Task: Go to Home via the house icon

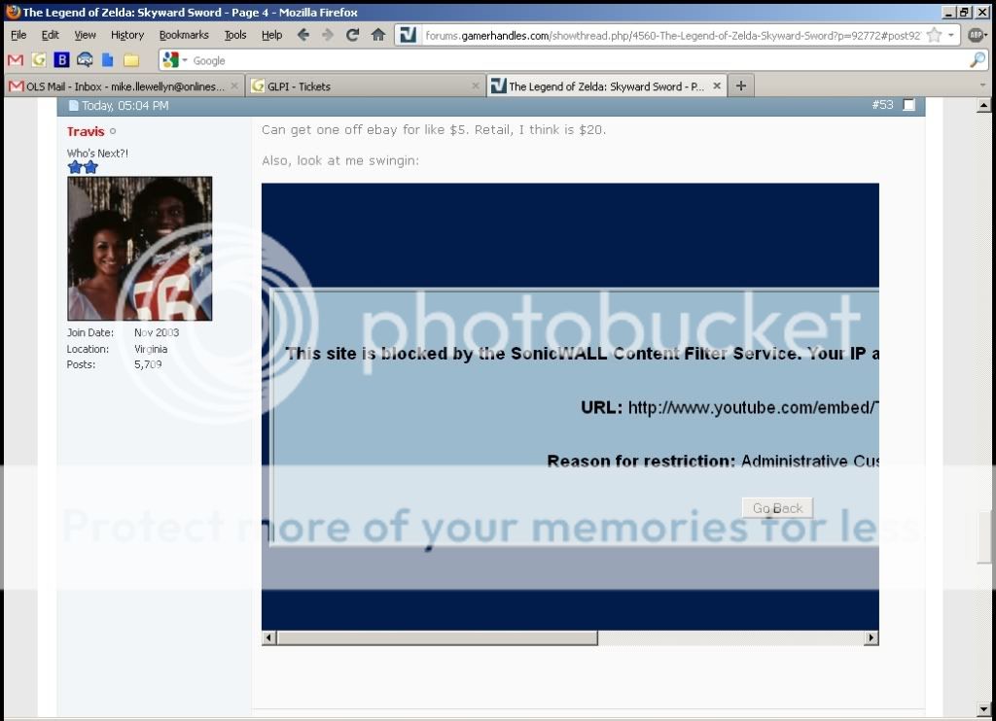Action: (378, 35)
